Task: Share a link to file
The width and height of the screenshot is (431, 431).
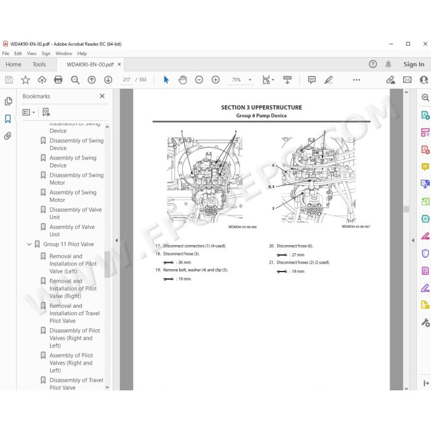Action: [390, 80]
